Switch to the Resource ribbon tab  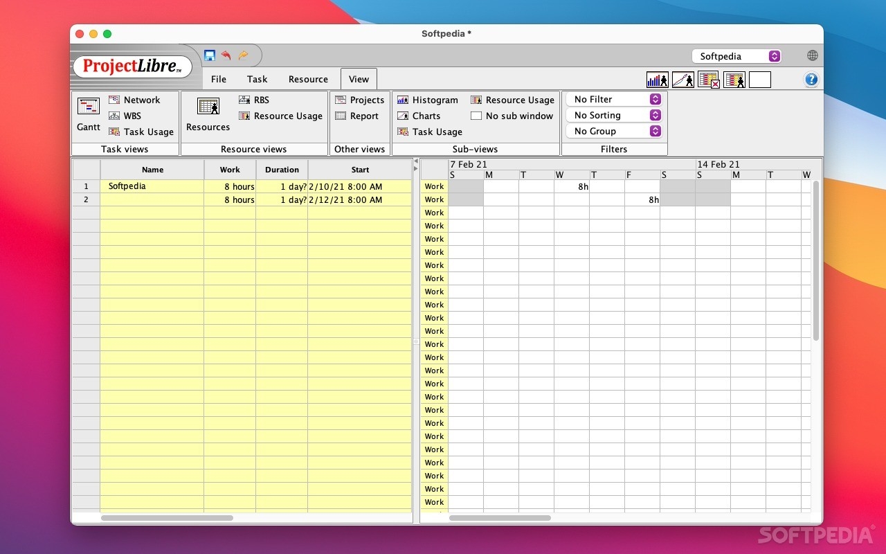[307, 79]
